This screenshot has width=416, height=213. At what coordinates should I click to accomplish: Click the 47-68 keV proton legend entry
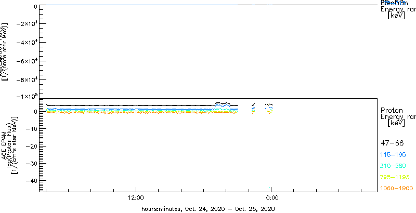coord(392,143)
